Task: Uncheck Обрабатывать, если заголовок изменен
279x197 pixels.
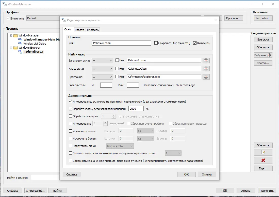Action: pyautogui.click(x=70, y=109)
